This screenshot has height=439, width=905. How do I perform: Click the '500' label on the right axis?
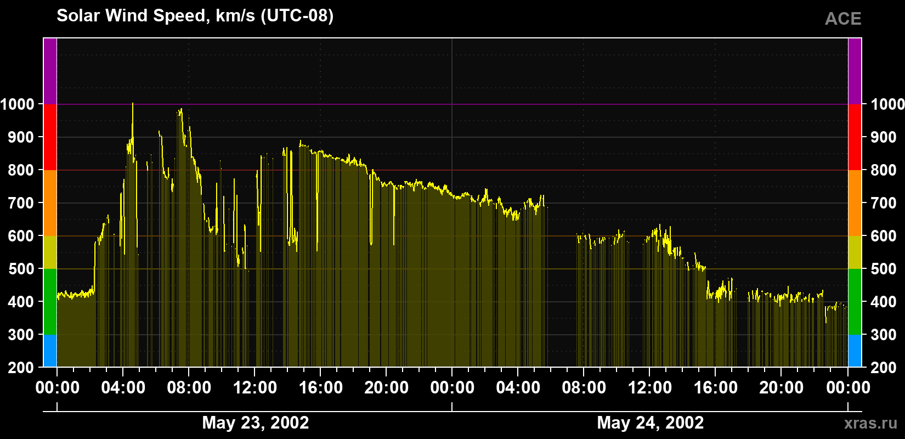884,269
